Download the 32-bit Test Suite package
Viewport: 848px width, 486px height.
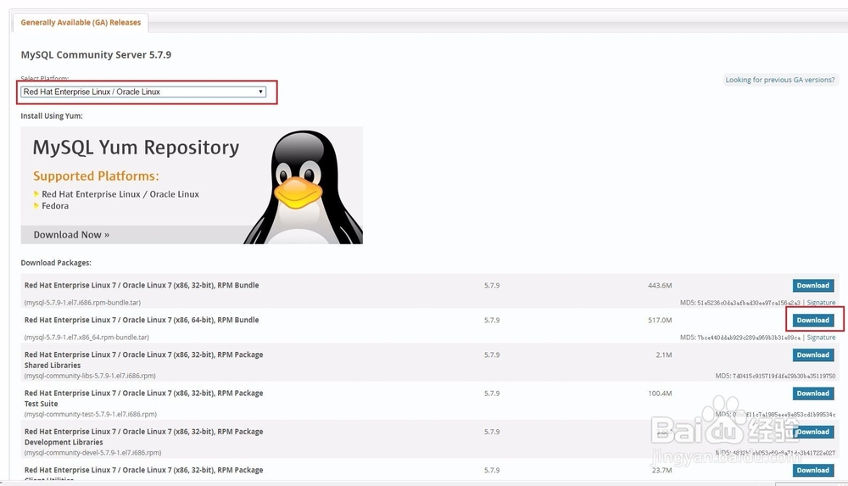coord(813,393)
